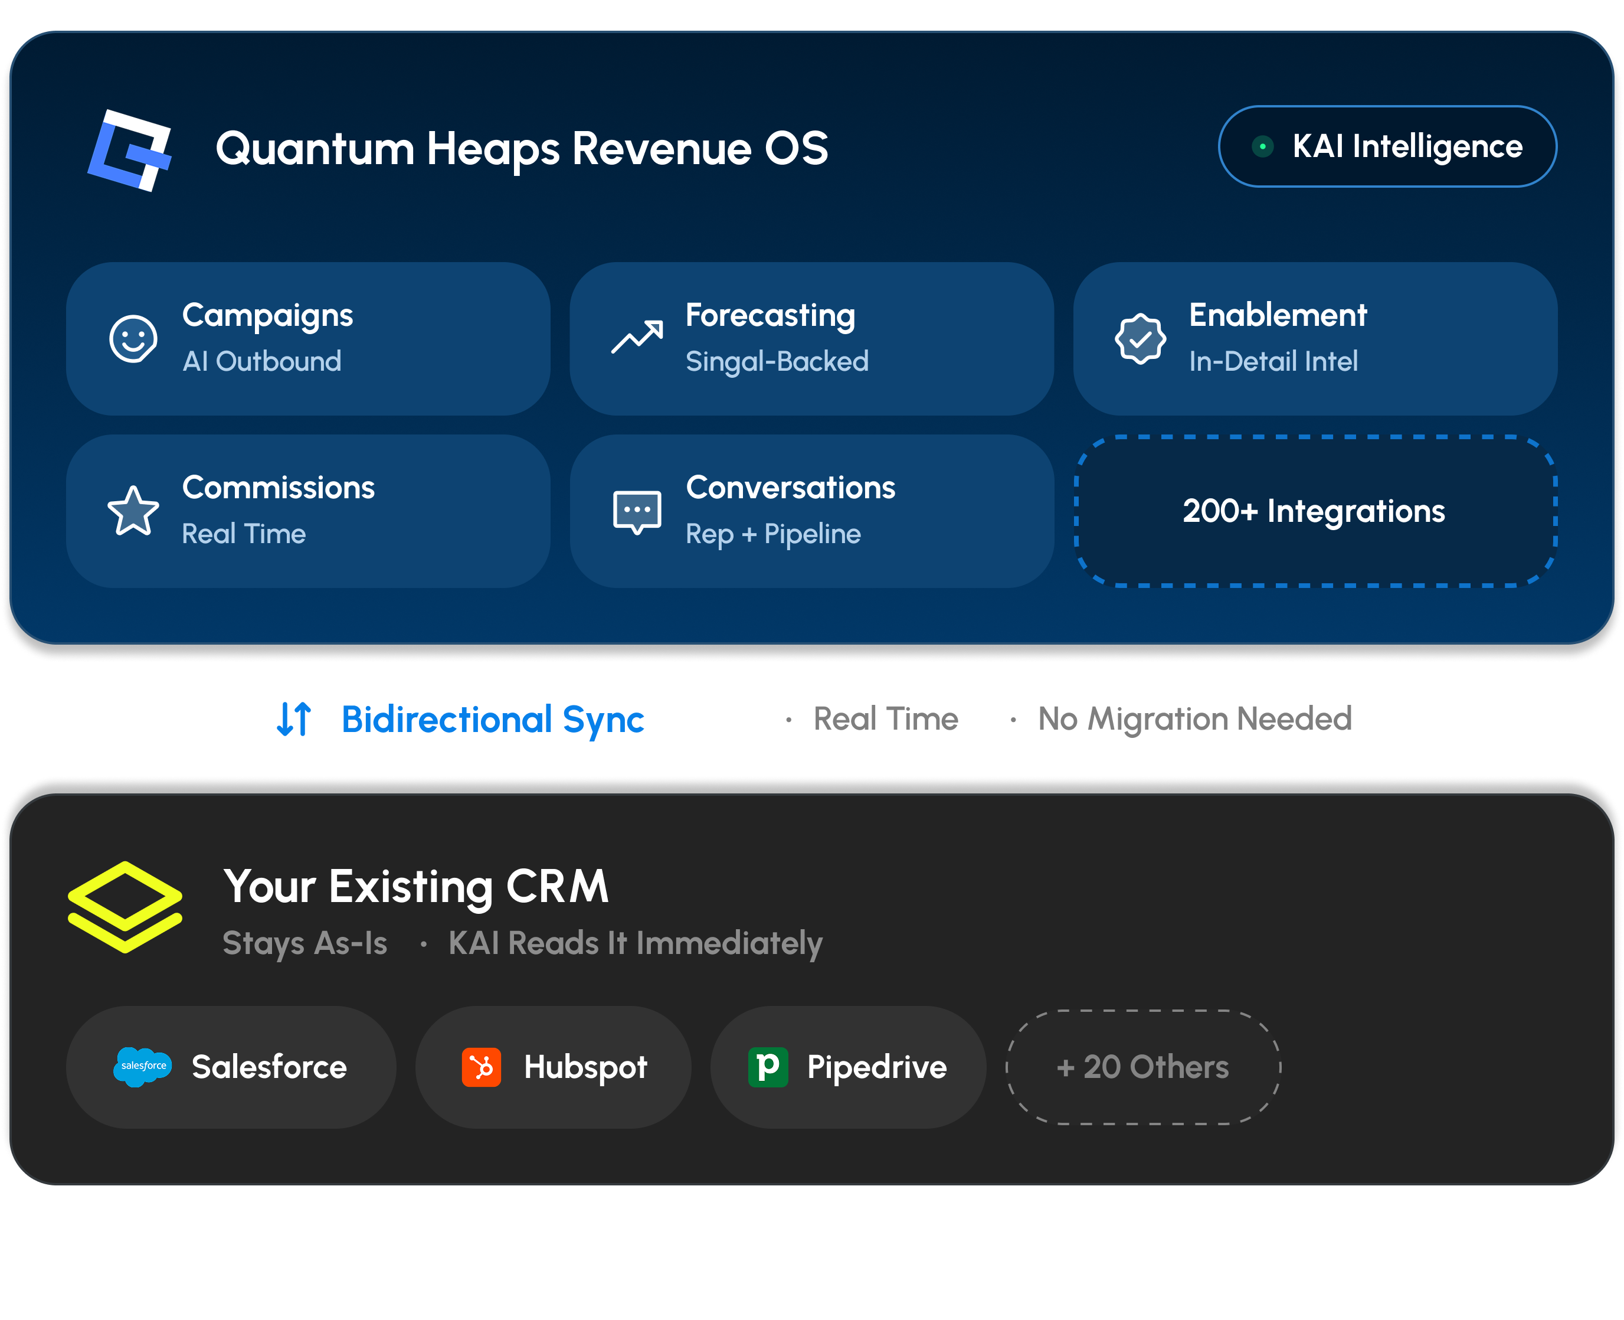Click the green Pipedrive logo
This screenshot has width=1624, height=1320.
(x=768, y=1067)
